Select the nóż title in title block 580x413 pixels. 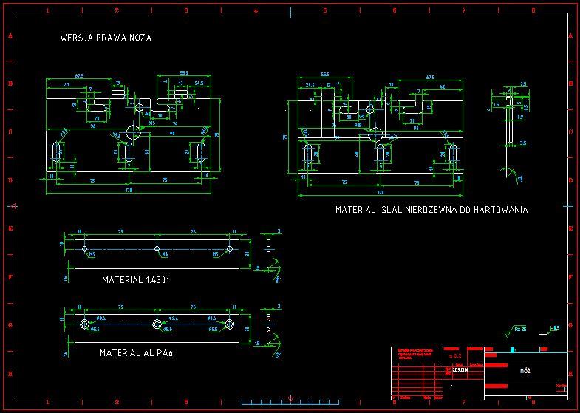525,370
